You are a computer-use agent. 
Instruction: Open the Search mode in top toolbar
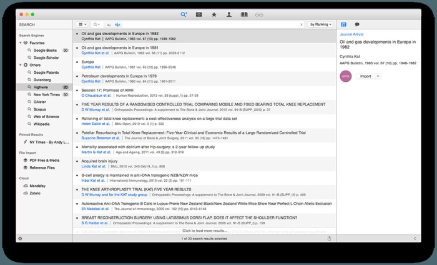pos(184,14)
